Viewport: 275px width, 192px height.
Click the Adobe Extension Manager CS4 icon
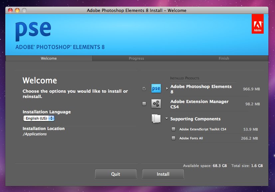(156, 104)
